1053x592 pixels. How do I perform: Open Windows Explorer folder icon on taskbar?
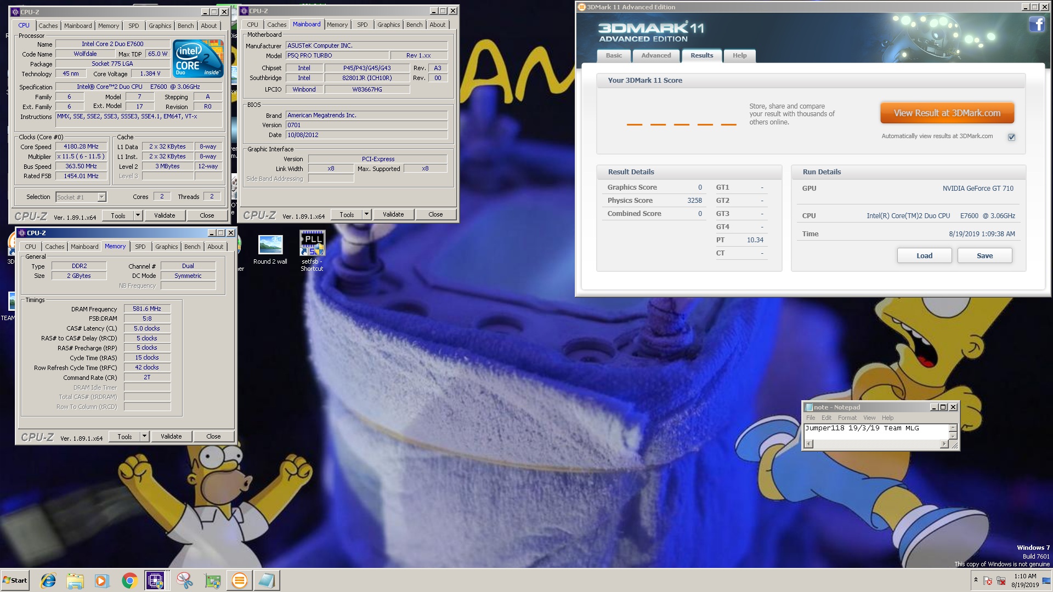click(75, 580)
